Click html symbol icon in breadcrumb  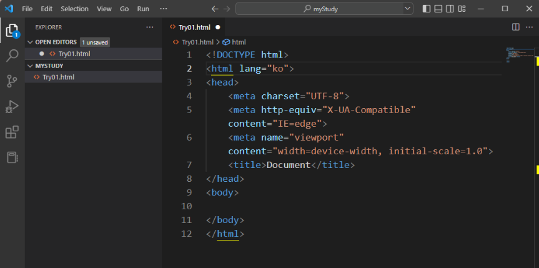pos(226,42)
